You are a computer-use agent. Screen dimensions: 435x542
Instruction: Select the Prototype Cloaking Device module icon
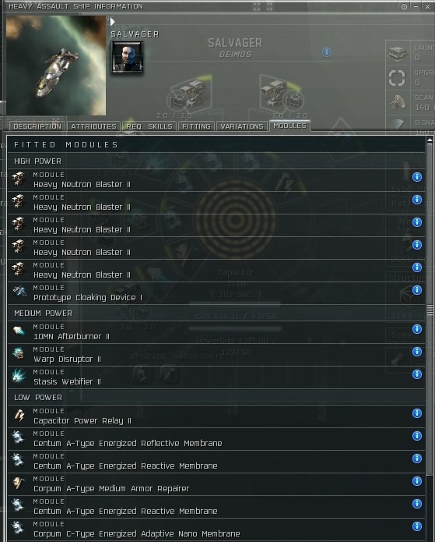[19, 292]
